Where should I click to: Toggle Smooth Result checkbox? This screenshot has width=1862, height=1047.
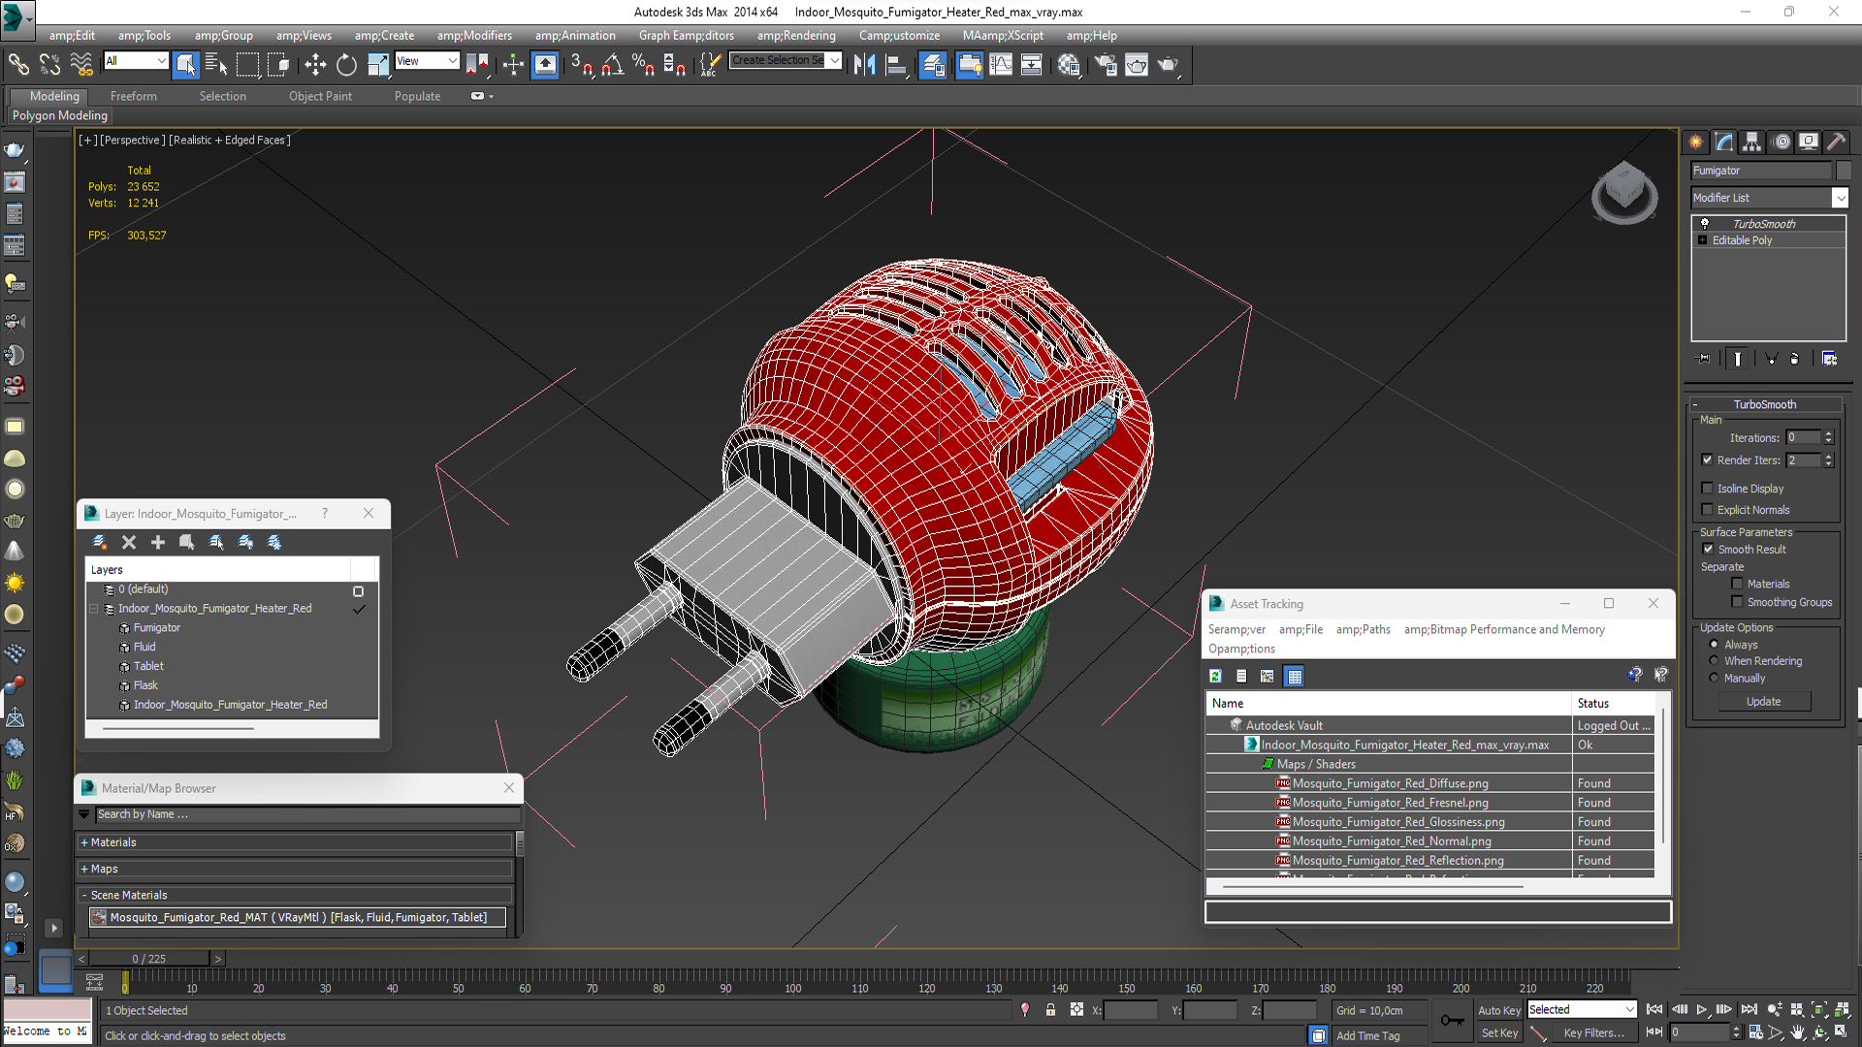click(1708, 549)
